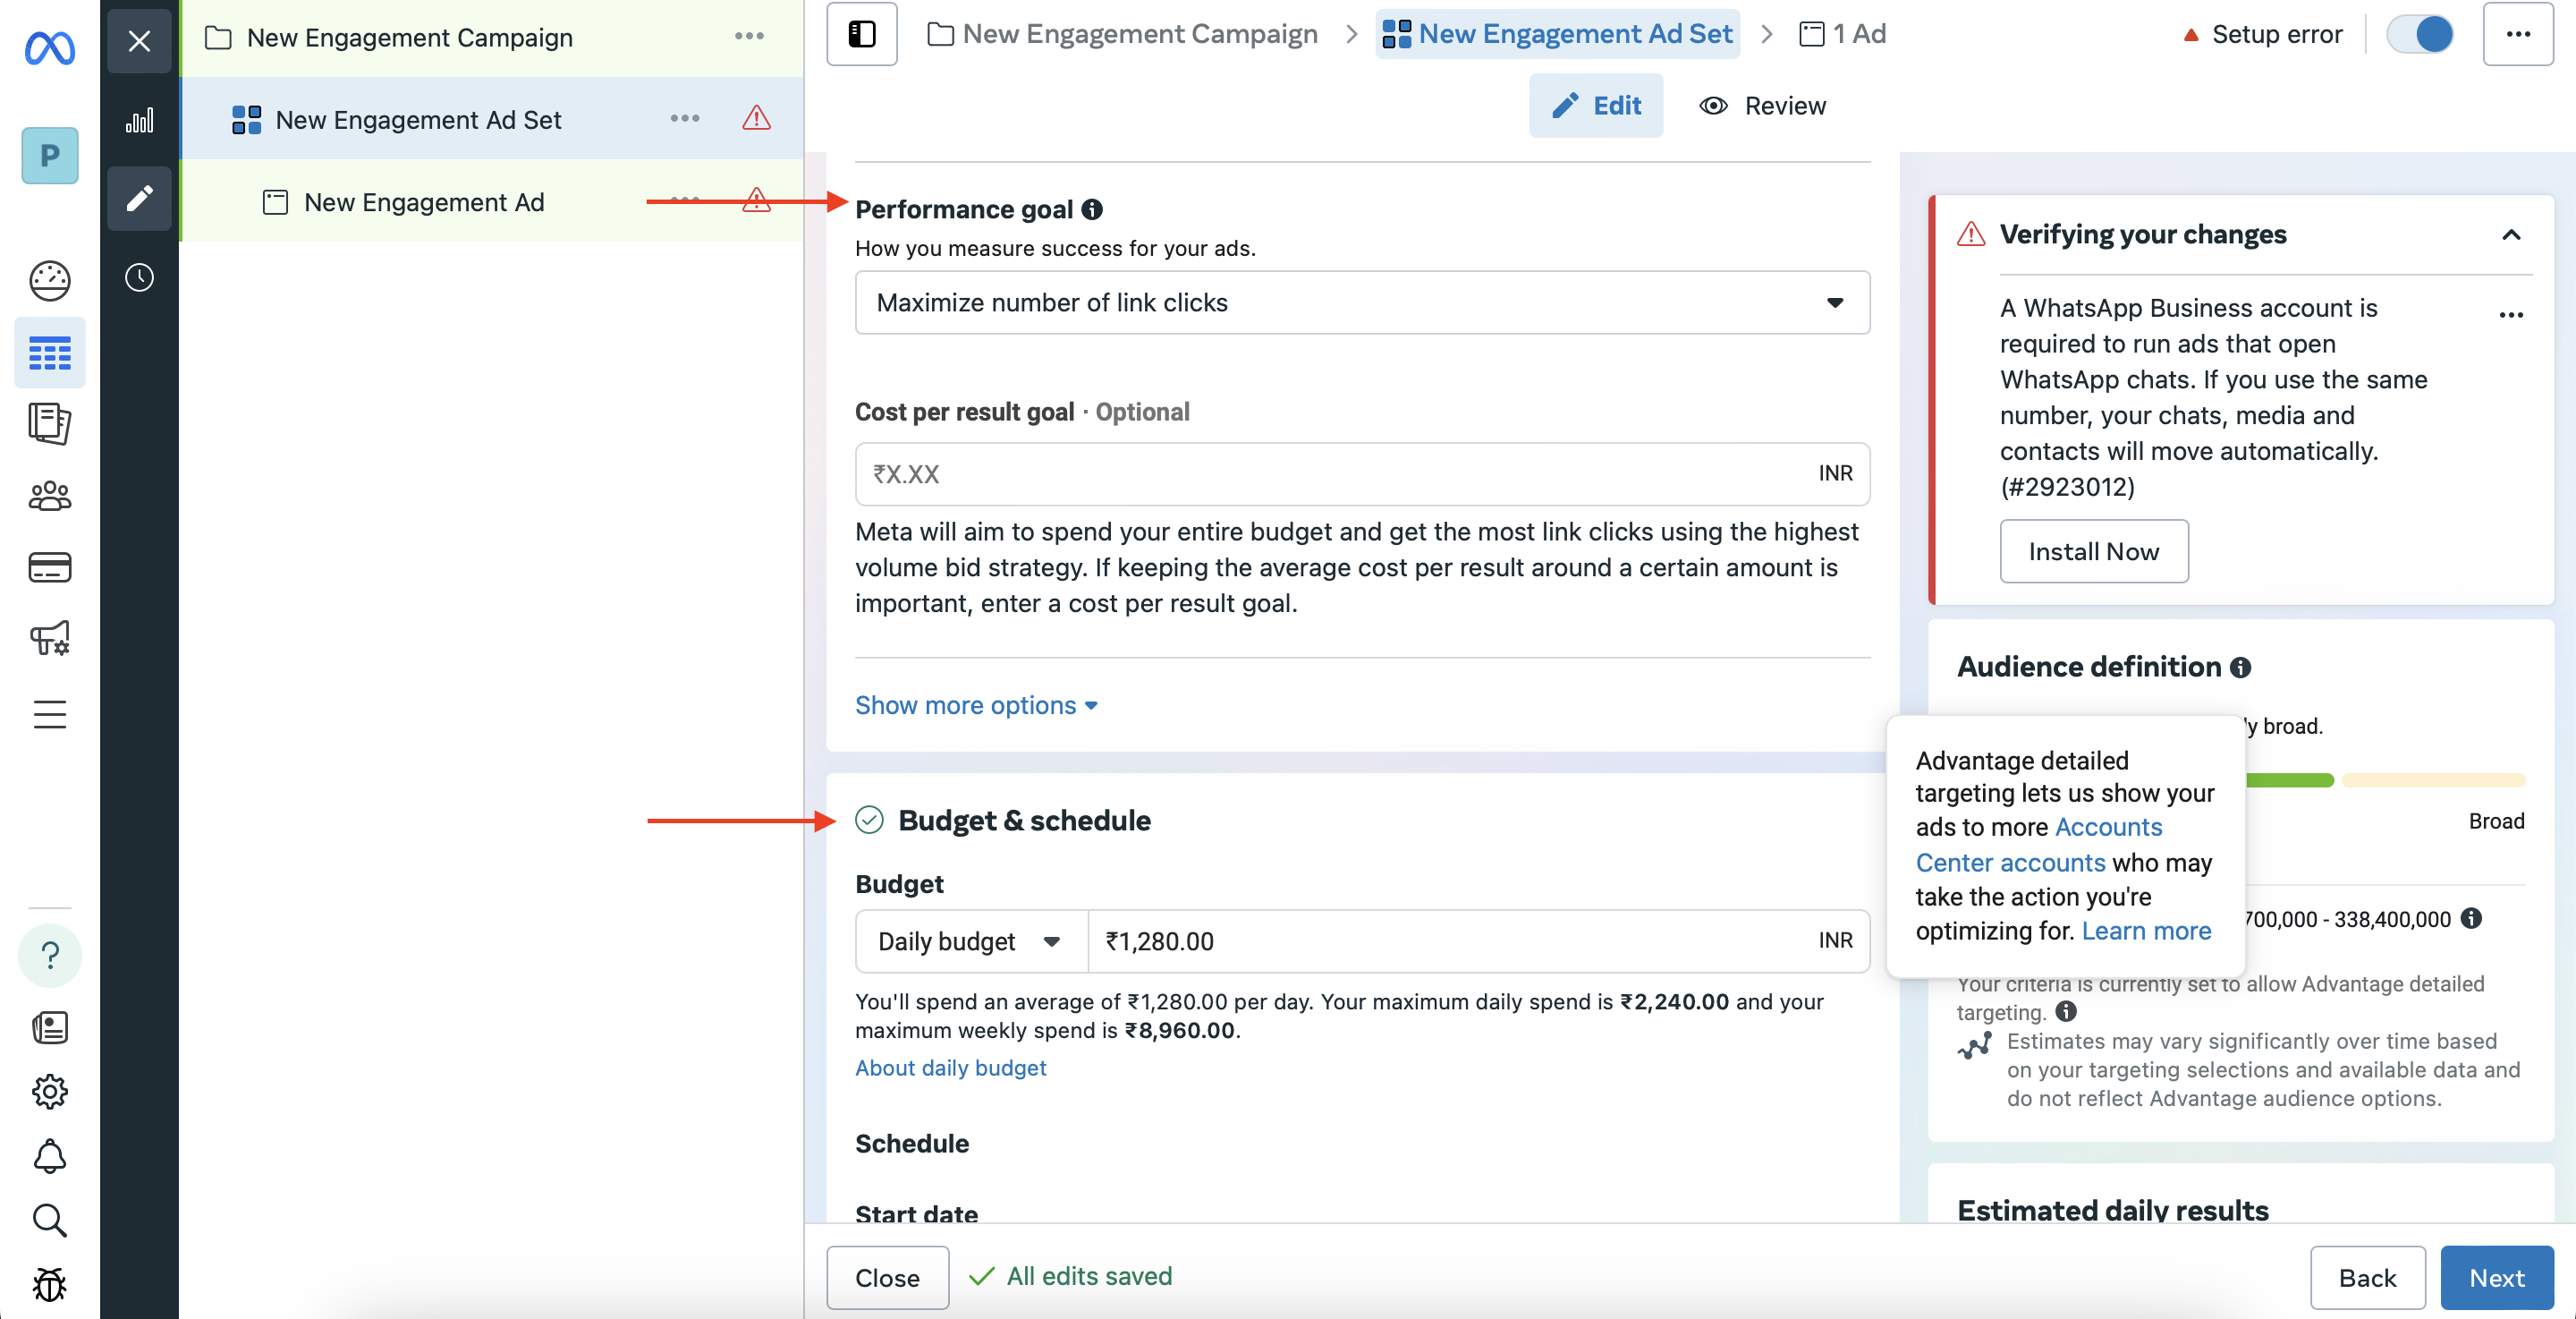Click the Install Now button
2576x1319 pixels.
(2093, 551)
